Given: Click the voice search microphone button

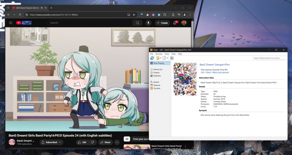Looking at the screenshot, I should click(x=148, y=23).
